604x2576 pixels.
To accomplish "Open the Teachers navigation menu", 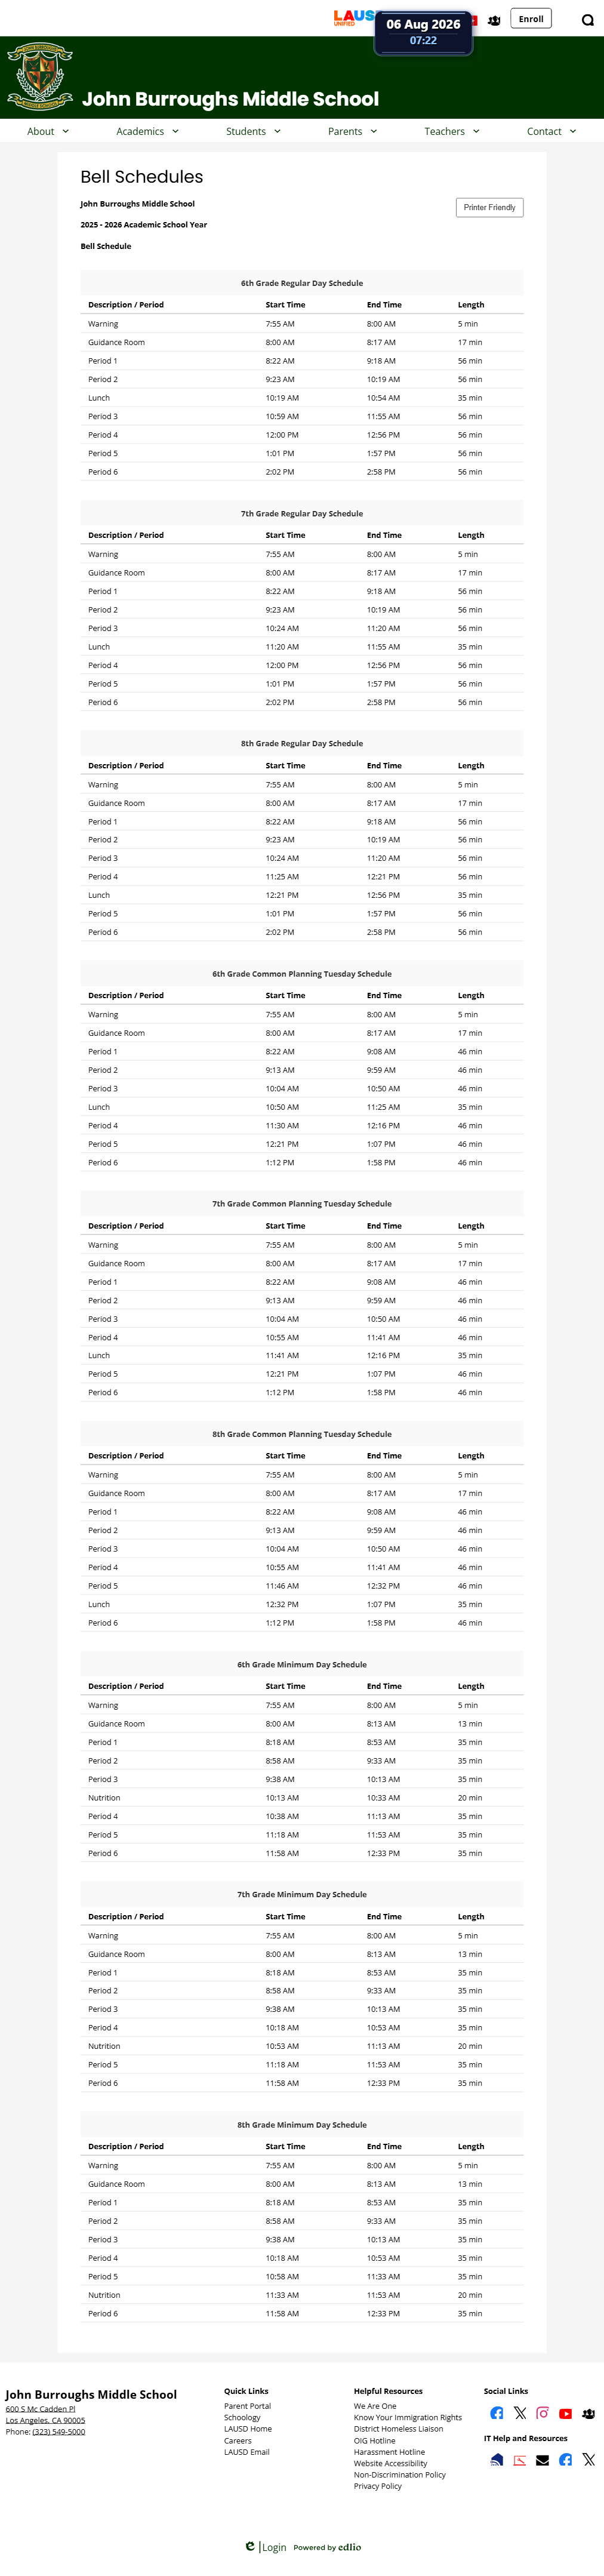I will tap(451, 131).
